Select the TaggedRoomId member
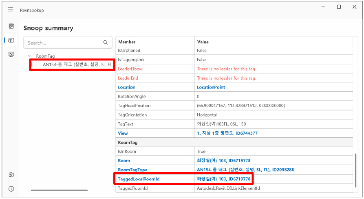 point(133,188)
